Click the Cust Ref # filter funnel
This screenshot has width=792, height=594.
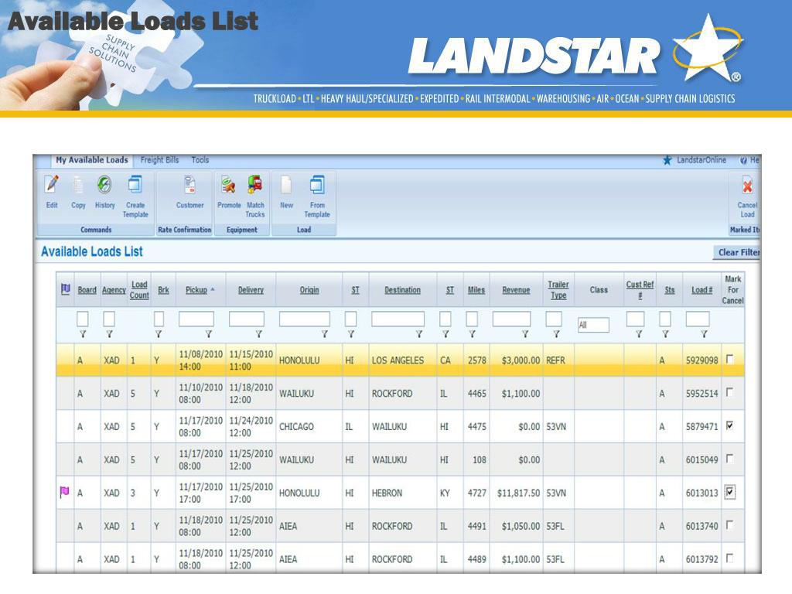point(639,334)
